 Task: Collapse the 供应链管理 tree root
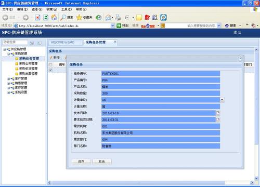point(4,49)
